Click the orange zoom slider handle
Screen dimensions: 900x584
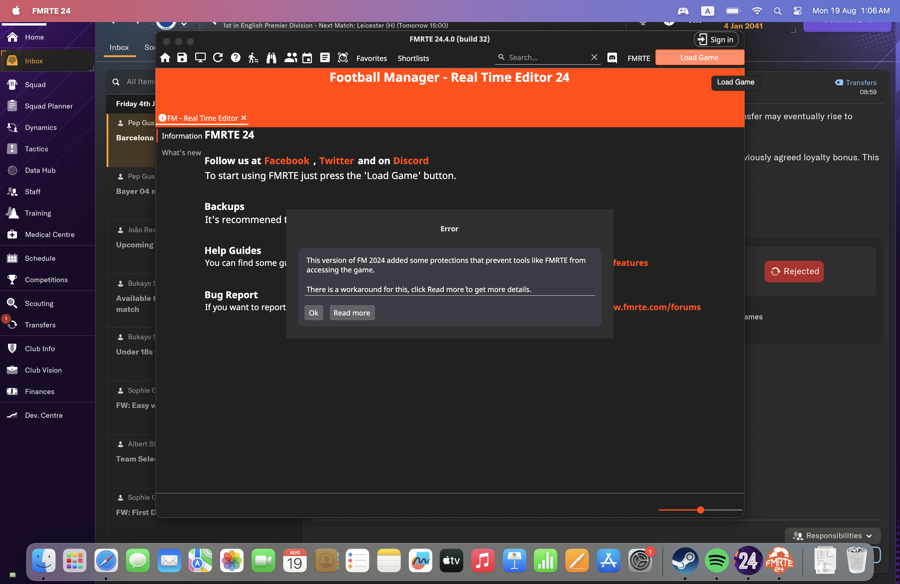tap(700, 510)
